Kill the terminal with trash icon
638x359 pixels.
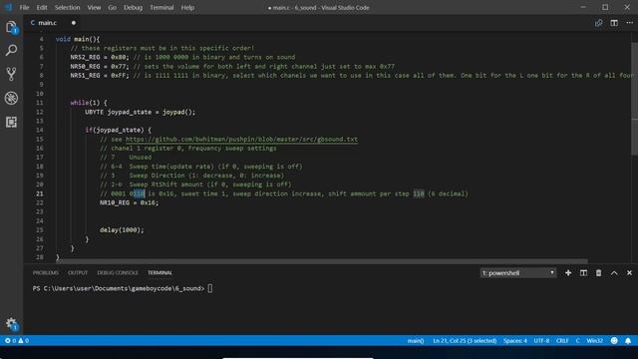[x=598, y=272]
